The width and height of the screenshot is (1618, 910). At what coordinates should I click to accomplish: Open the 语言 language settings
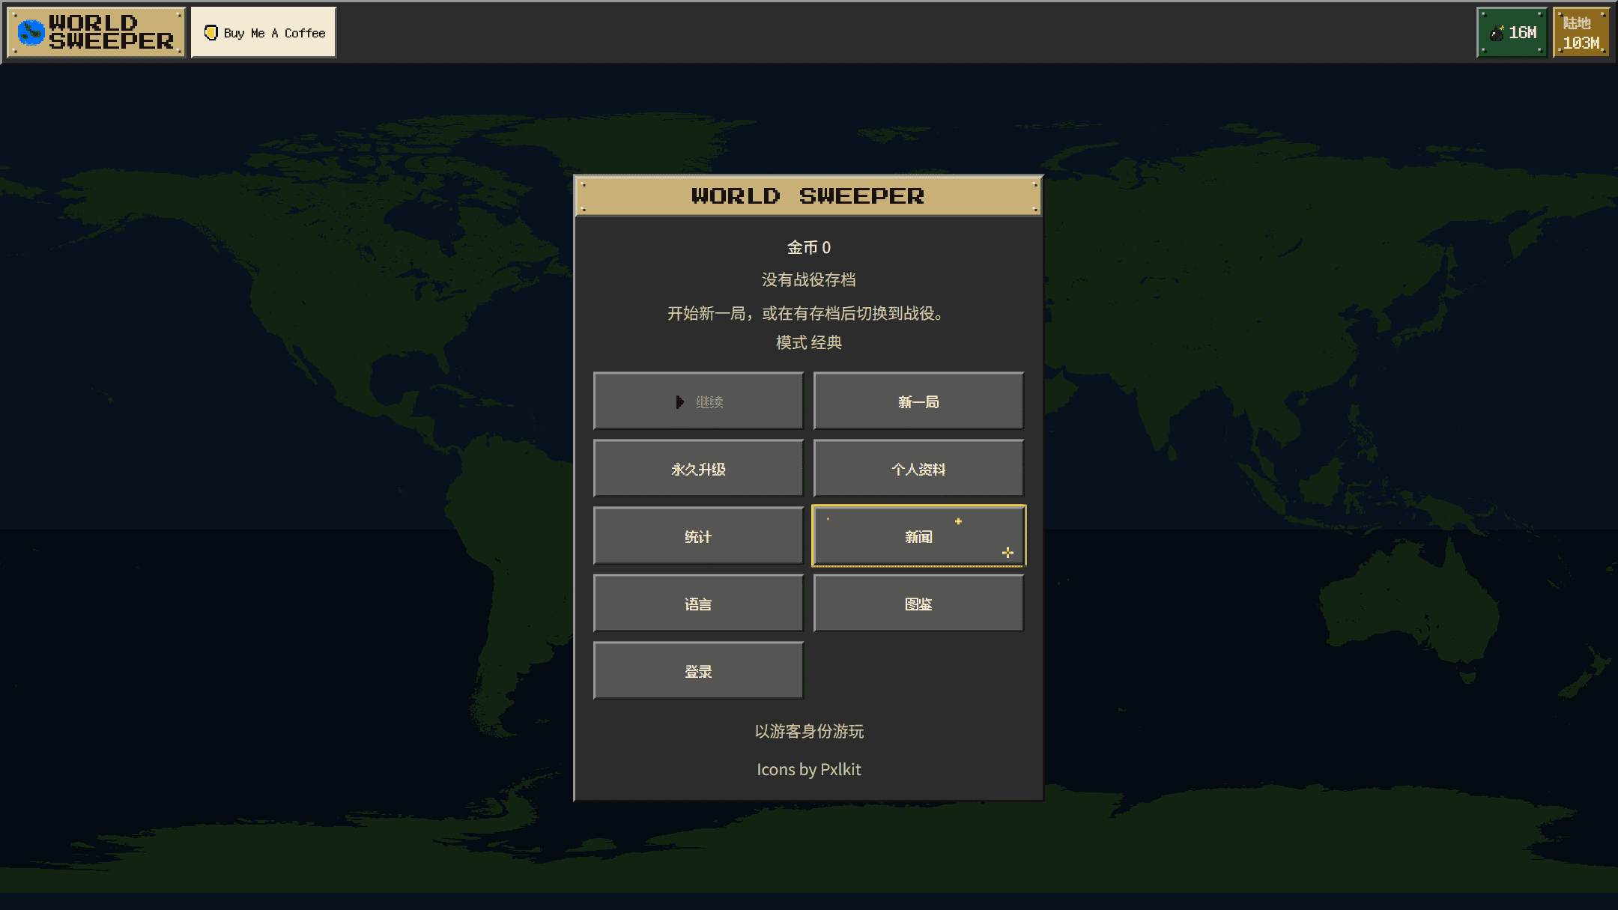click(x=698, y=603)
